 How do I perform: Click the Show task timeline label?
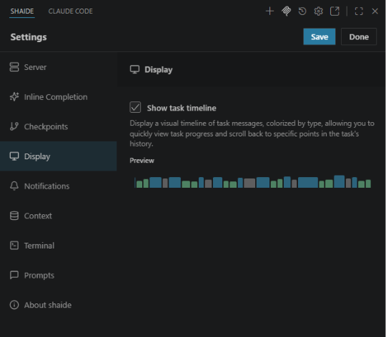point(182,108)
